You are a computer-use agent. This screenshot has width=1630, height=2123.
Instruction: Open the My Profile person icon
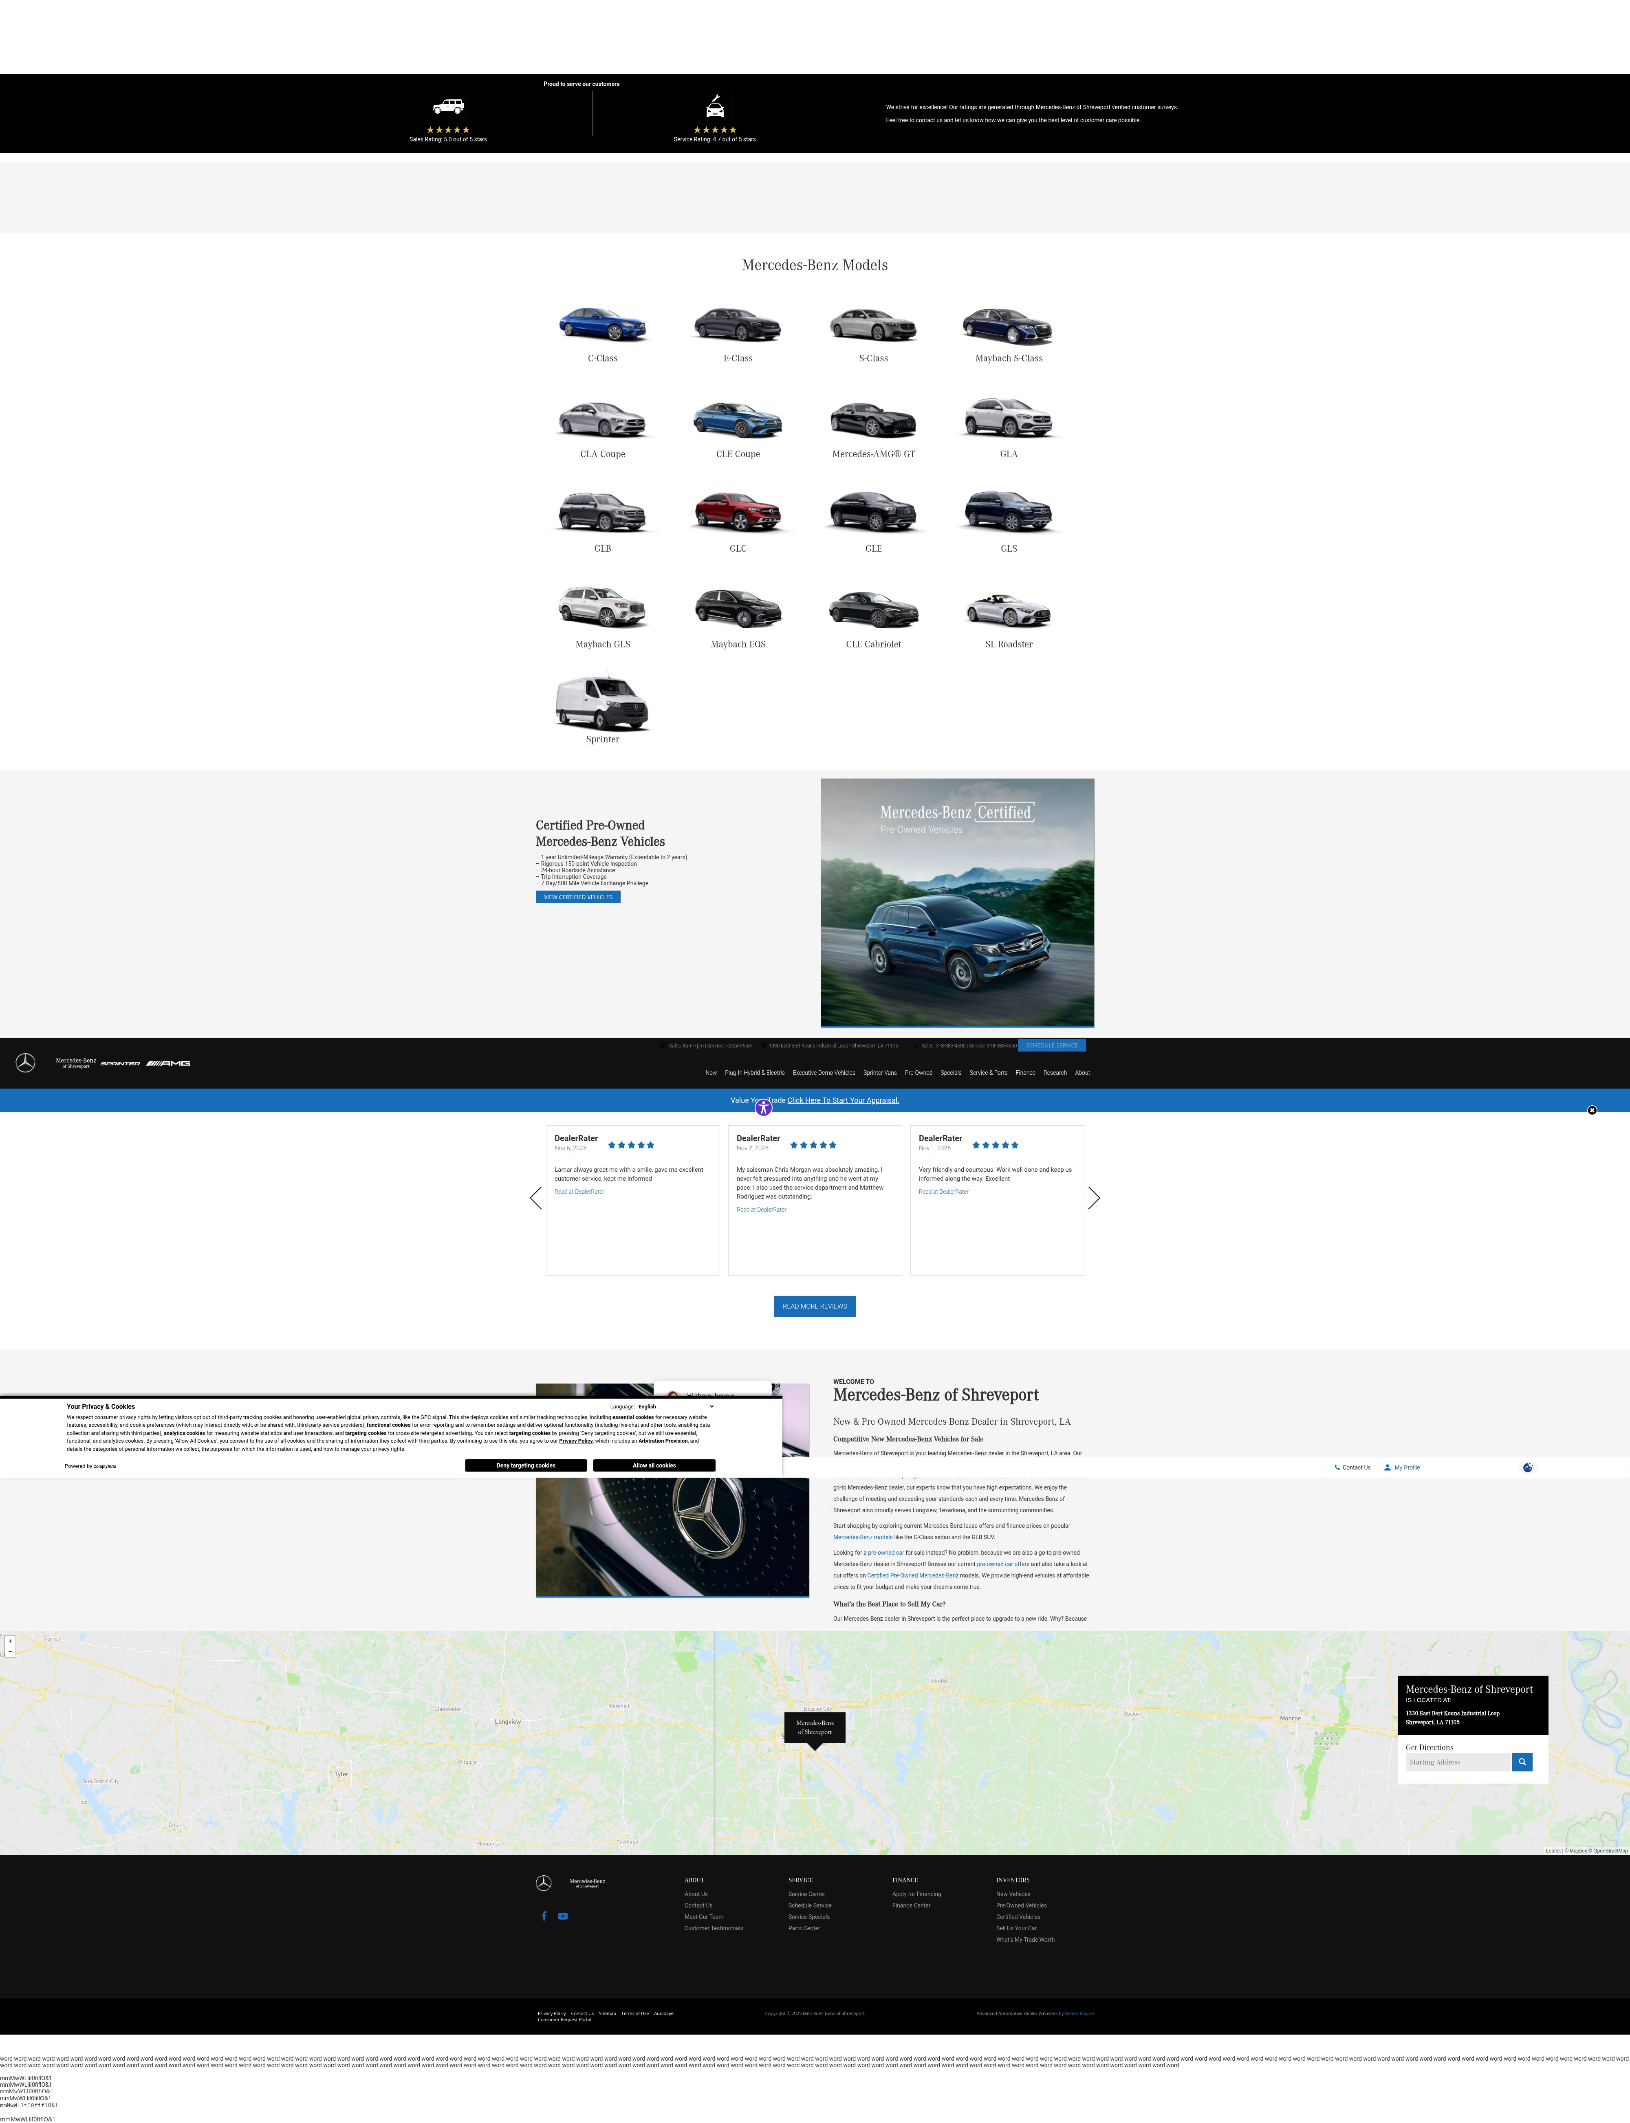point(1388,1467)
